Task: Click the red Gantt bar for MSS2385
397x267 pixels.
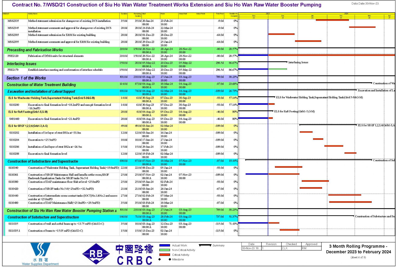Action: point(281,34)
